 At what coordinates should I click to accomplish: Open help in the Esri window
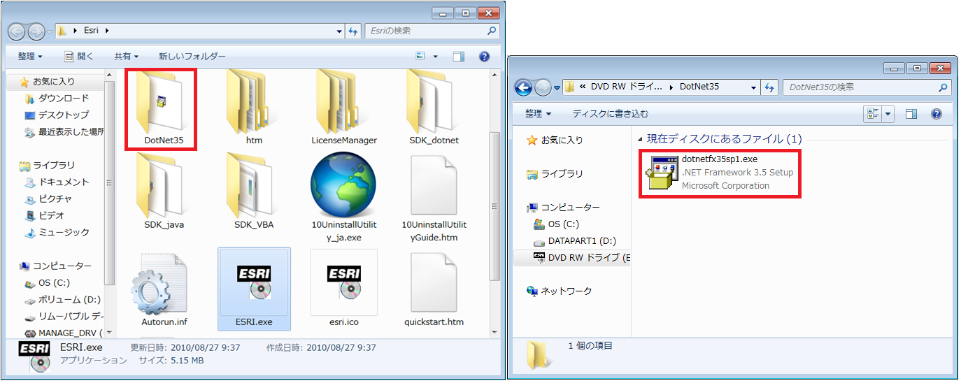tap(484, 57)
